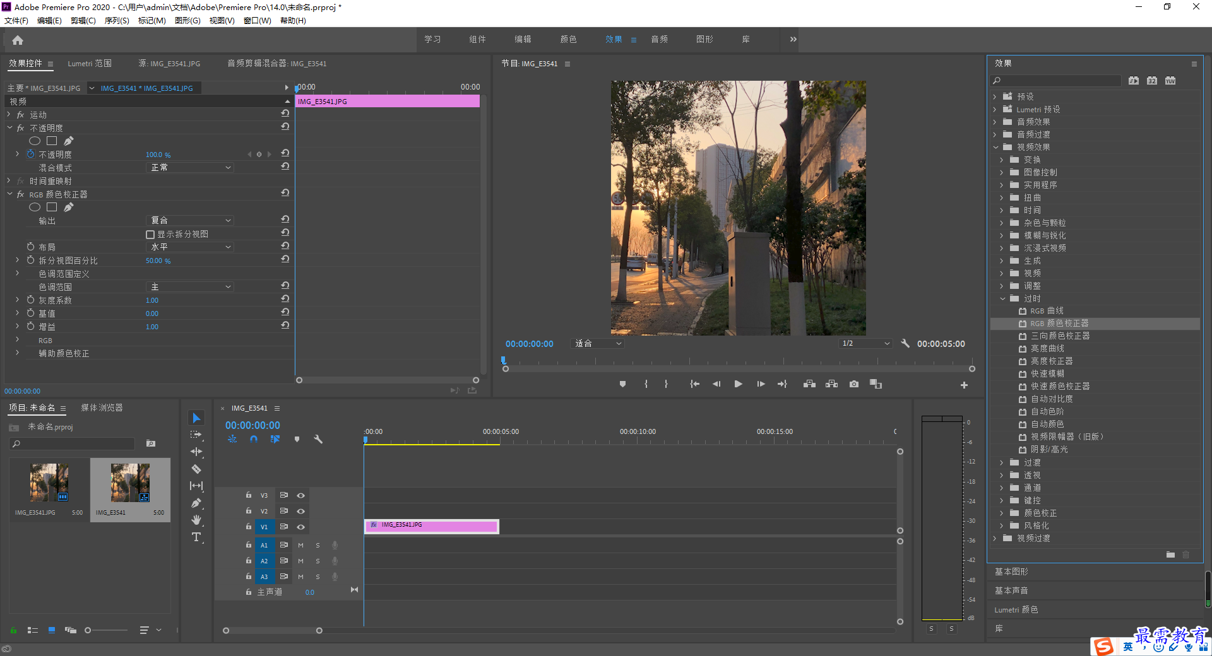Select the Pen tool in tools panel
The height and width of the screenshot is (656, 1212).
196,503
